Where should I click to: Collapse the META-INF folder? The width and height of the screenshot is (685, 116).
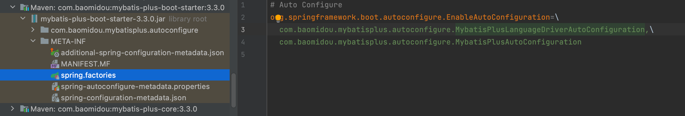point(33,41)
